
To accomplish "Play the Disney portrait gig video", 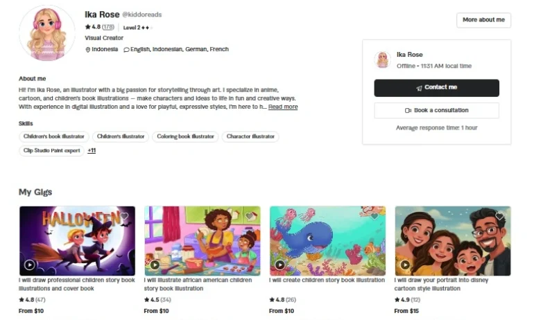I will pyautogui.click(x=405, y=265).
